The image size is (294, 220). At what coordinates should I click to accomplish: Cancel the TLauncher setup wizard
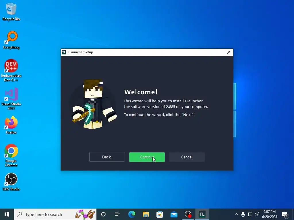pos(187,157)
